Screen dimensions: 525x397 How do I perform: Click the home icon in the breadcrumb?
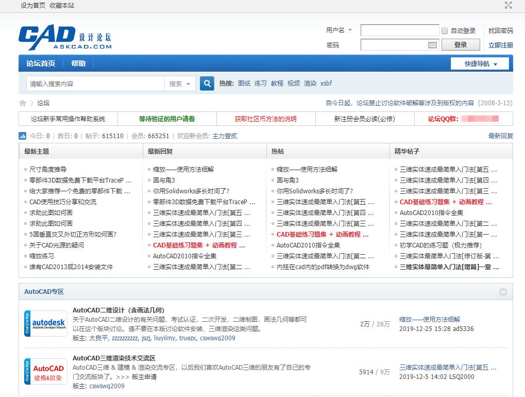[x=22, y=103]
